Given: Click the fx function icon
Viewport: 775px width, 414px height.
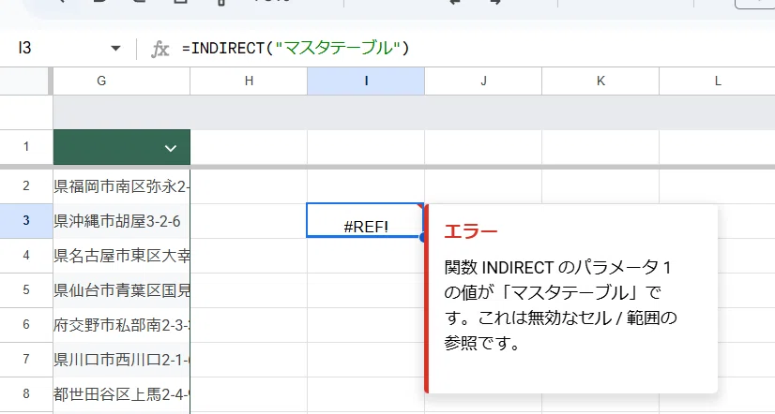Looking at the screenshot, I should [x=160, y=49].
